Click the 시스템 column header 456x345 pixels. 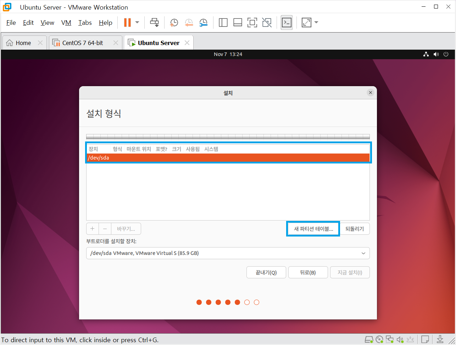coord(211,149)
